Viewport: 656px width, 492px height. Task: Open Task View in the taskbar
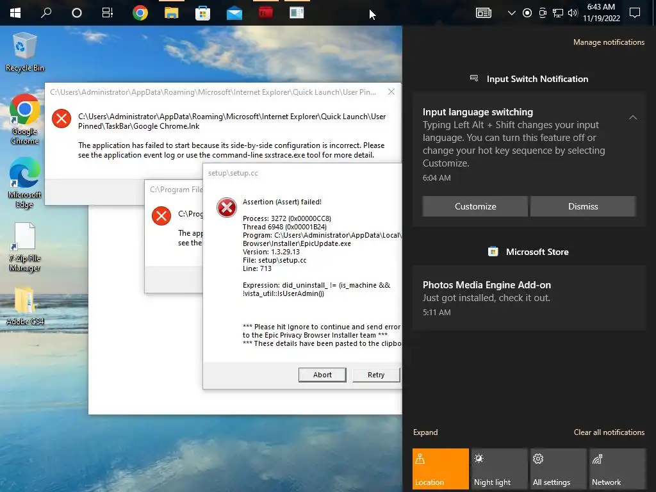pyautogui.click(x=108, y=13)
